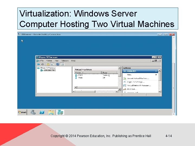Open the View menu

[57, 61]
